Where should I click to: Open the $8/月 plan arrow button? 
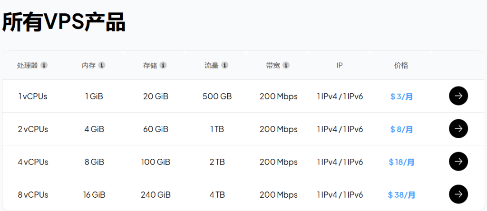(458, 129)
